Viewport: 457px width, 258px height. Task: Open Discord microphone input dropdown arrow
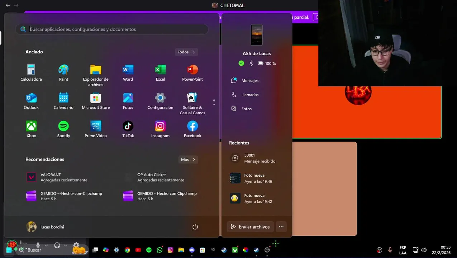(46, 245)
